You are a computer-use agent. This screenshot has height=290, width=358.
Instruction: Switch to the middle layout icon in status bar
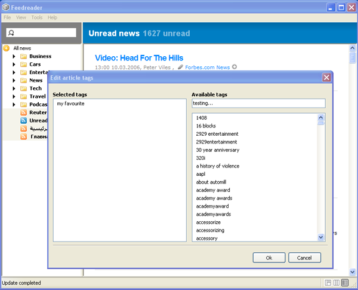coord(337,282)
